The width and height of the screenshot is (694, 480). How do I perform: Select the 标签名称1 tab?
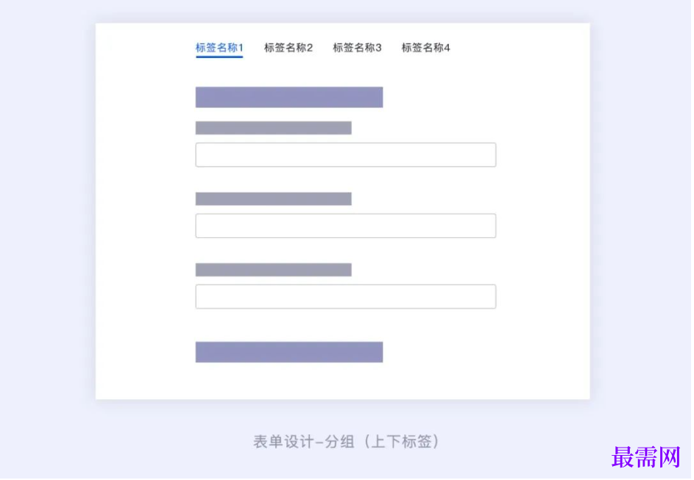[219, 48]
